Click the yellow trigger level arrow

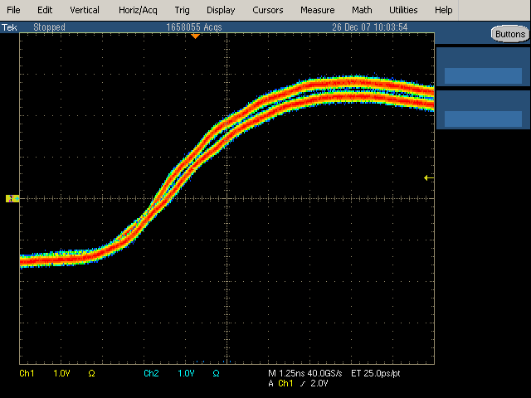pyautogui.click(x=428, y=177)
